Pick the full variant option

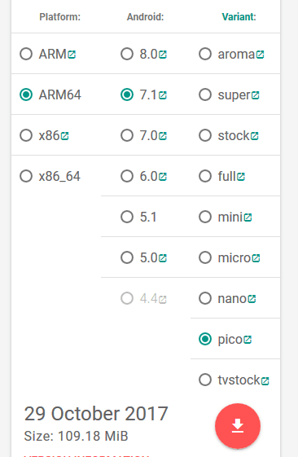point(205,176)
